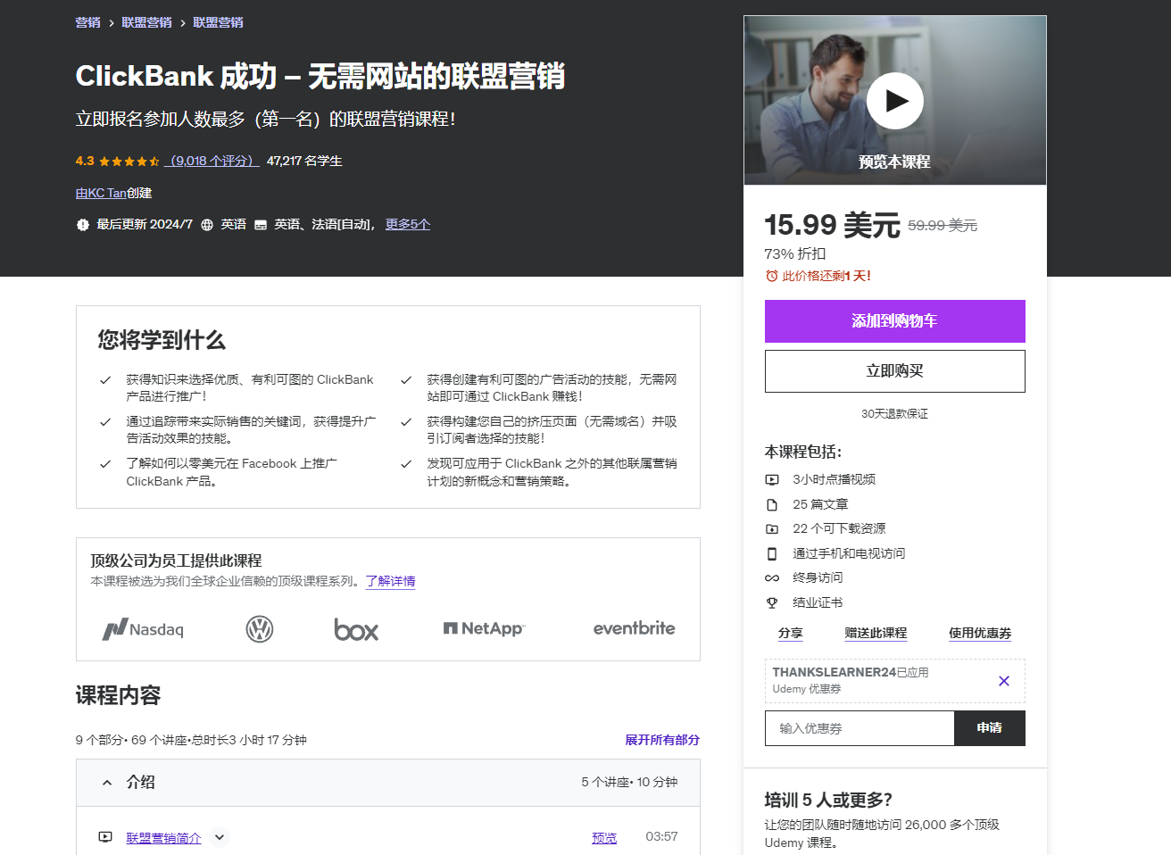This screenshot has height=855, width=1171.
Task: Expand the 联盟营销简介 lecture description arrow
Action: pos(220,837)
